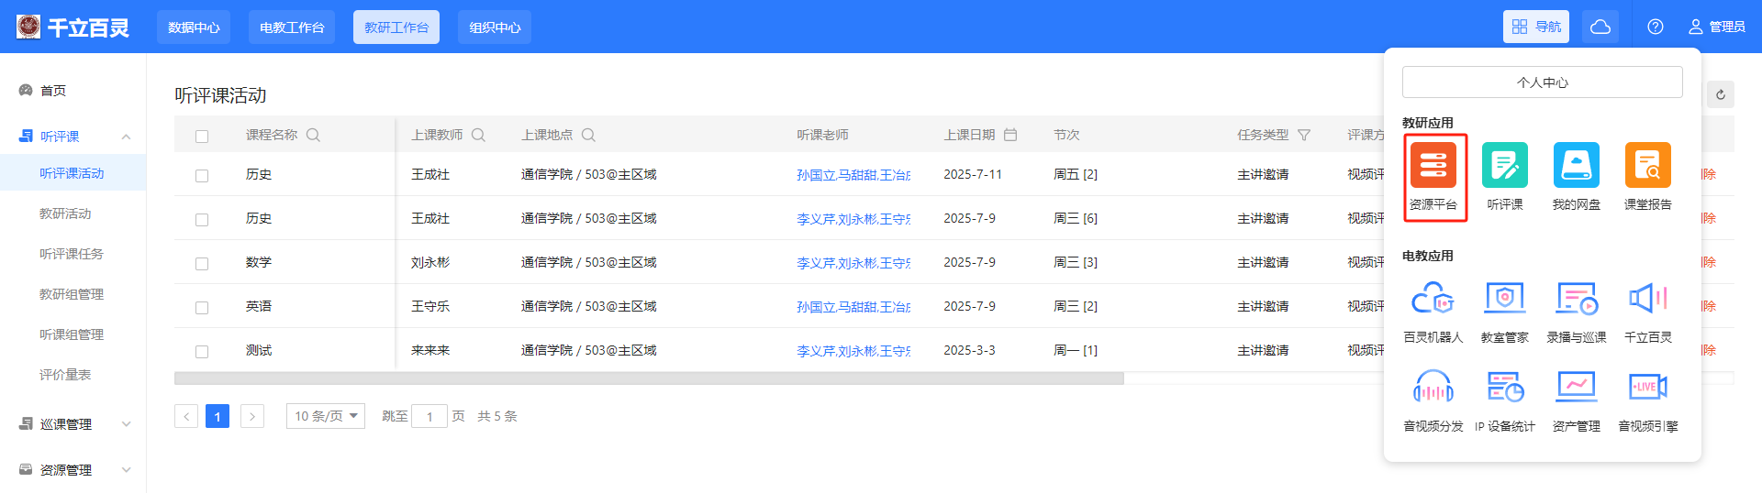This screenshot has width=1762, height=493.
Task: Tick the select-all checkbox in table header
Action: pos(202,137)
